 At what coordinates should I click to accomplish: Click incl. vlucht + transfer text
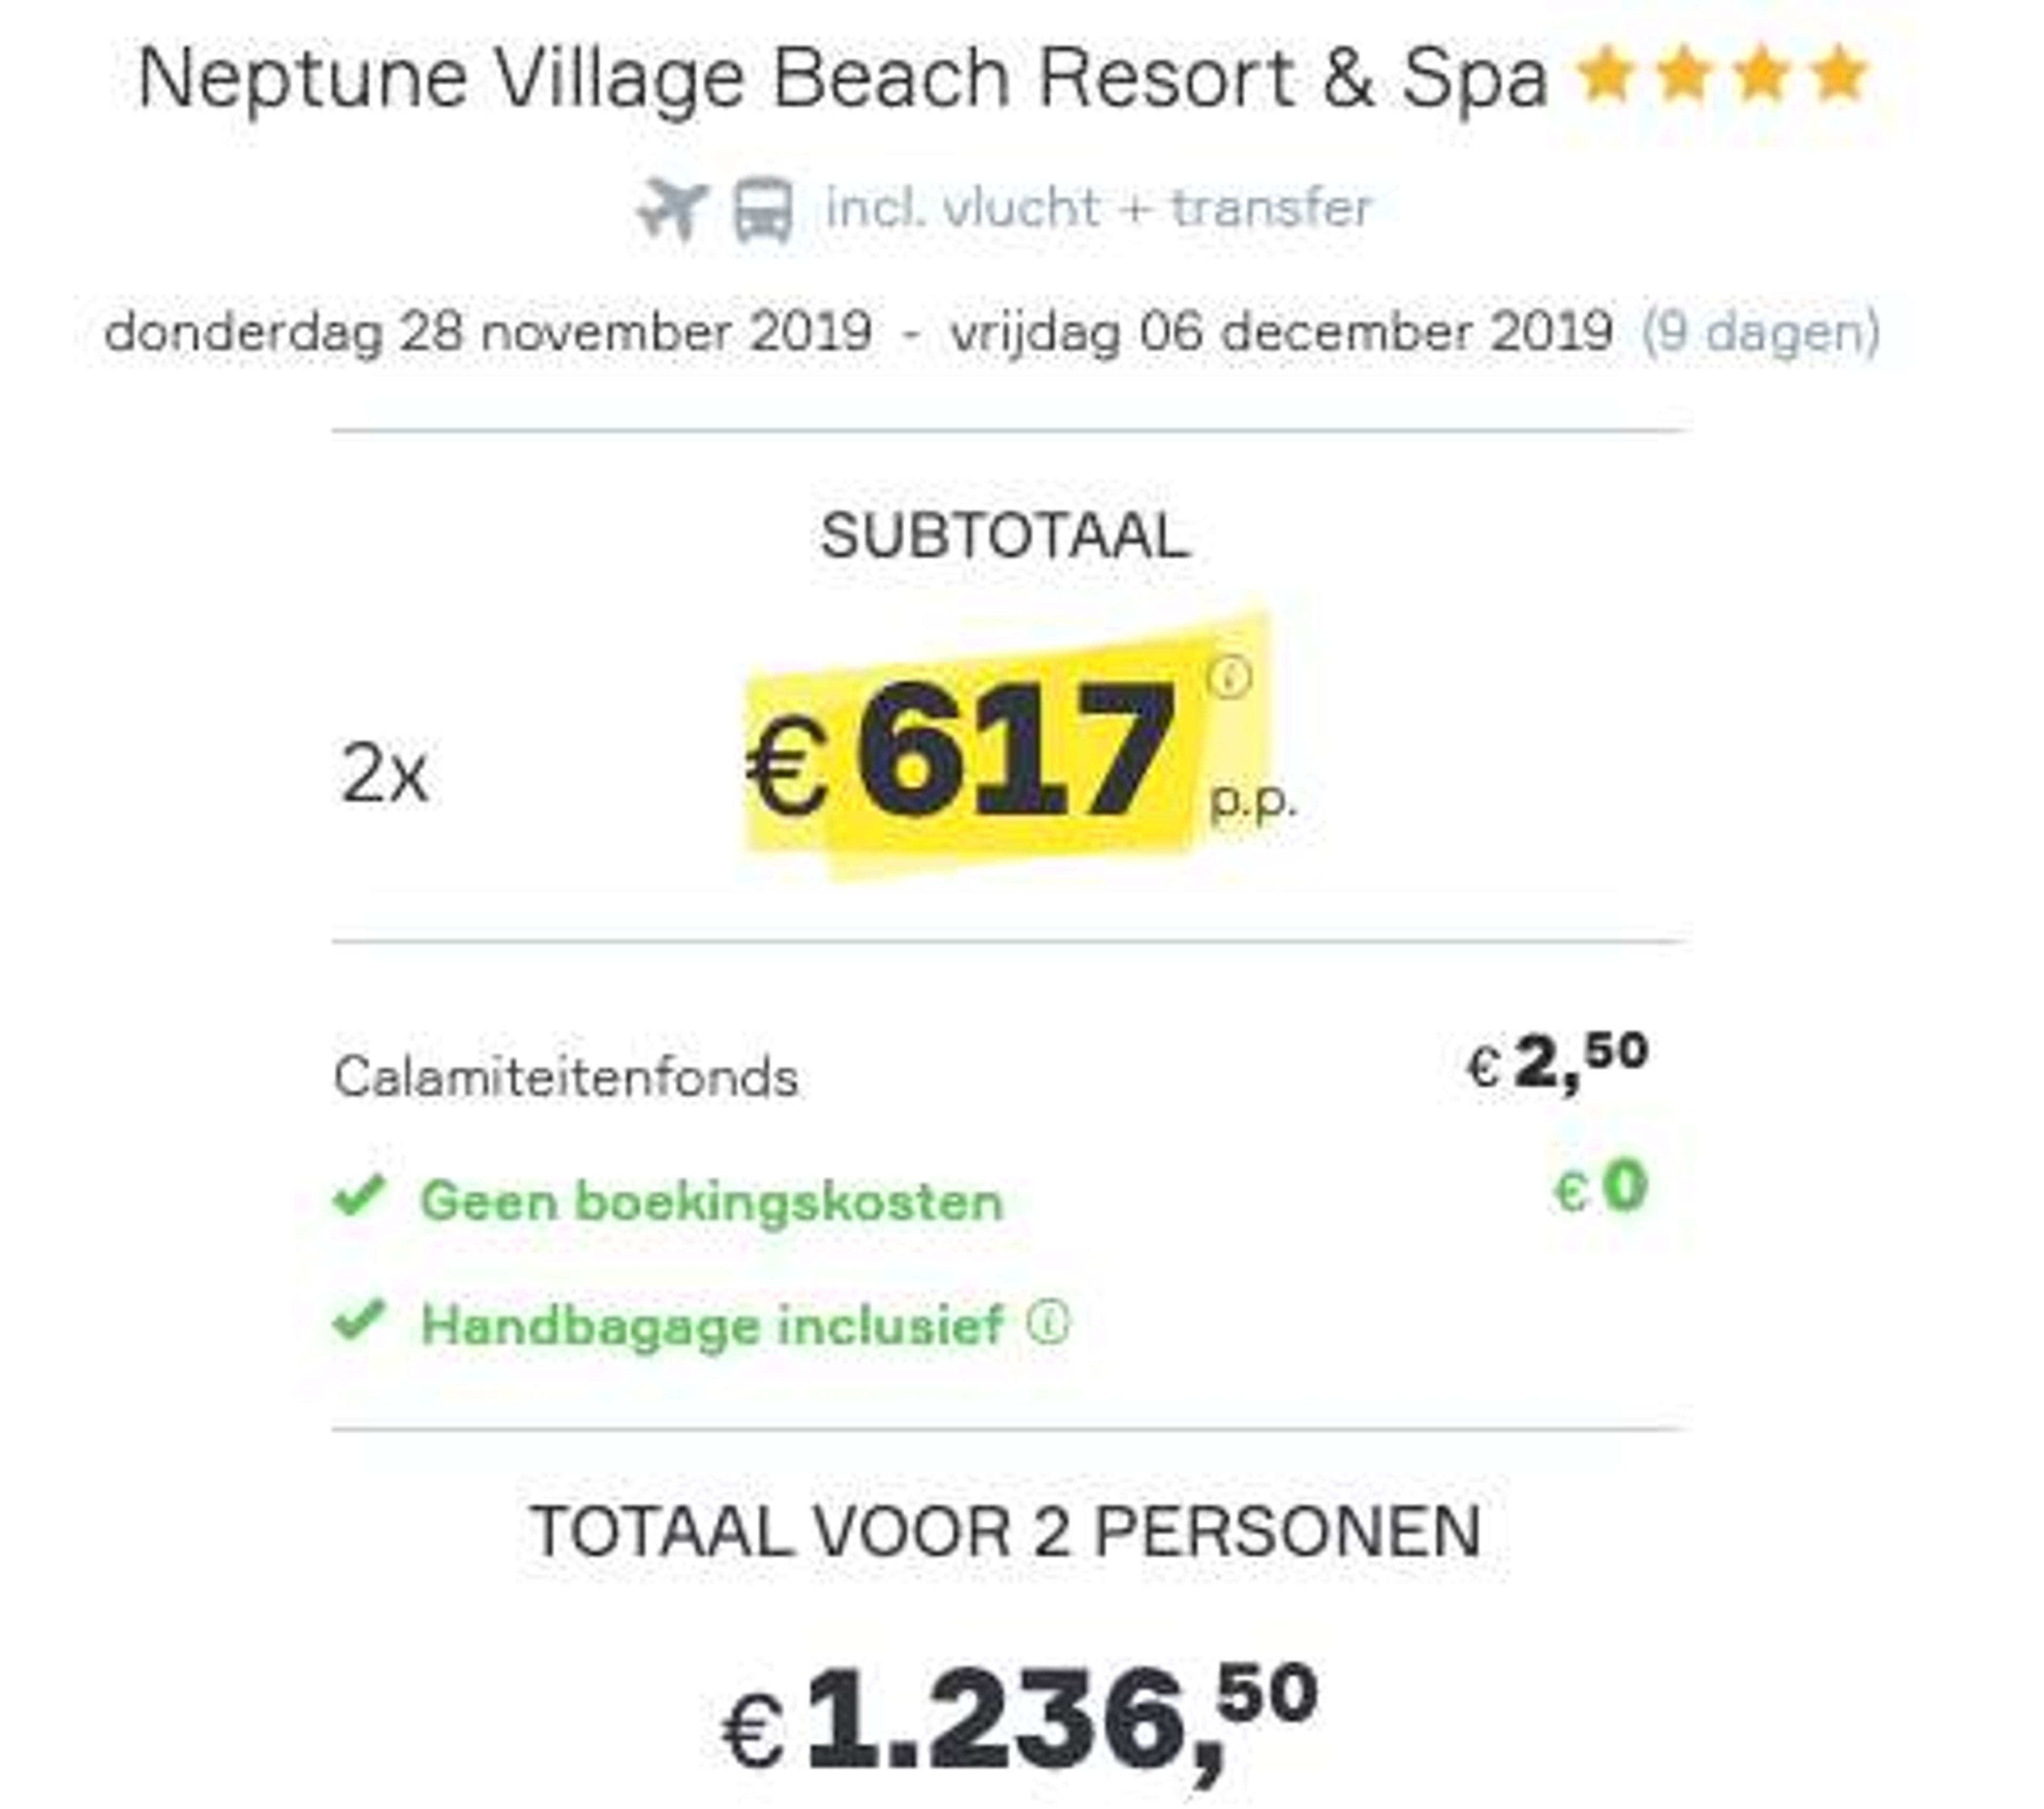[1099, 208]
